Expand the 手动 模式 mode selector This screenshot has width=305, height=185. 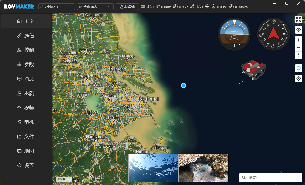[x=95, y=7]
